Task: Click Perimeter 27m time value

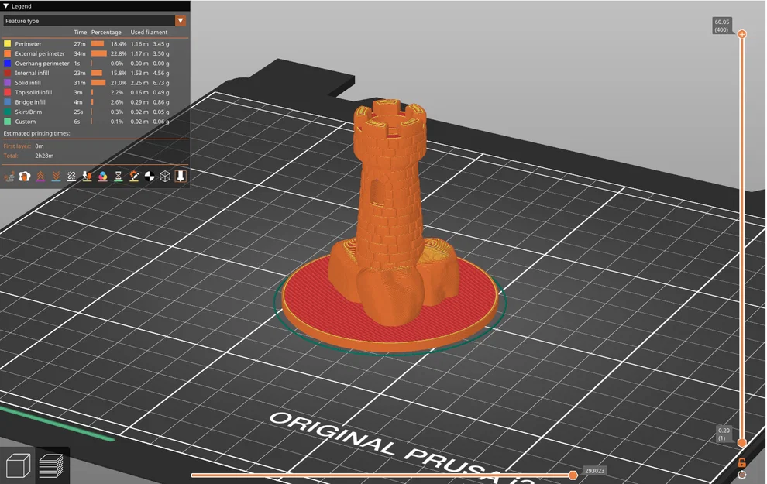Action: pyautogui.click(x=80, y=44)
